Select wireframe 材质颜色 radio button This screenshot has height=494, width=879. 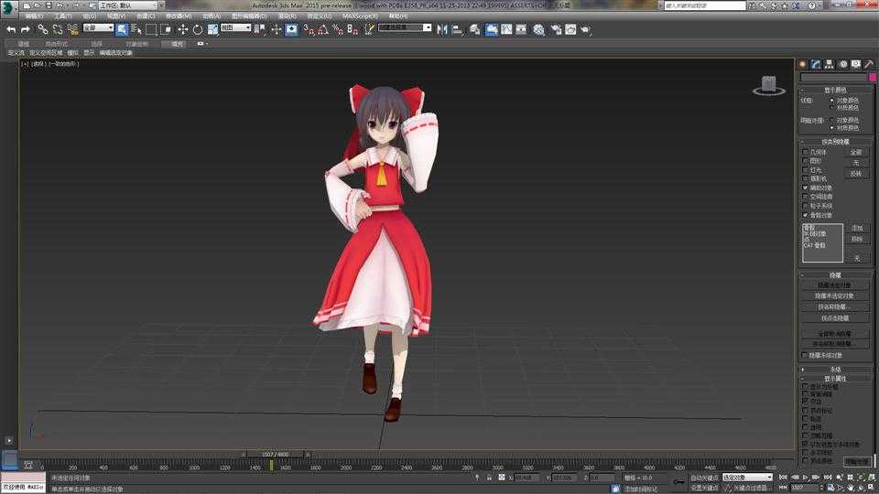point(831,108)
